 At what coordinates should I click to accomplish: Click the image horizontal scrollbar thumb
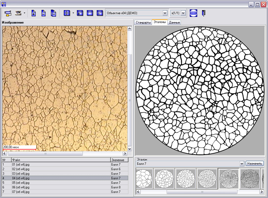tap(46, 154)
